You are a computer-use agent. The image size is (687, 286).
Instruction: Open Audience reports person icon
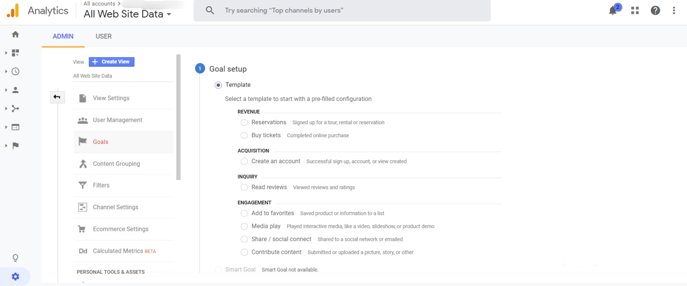(x=15, y=90)
